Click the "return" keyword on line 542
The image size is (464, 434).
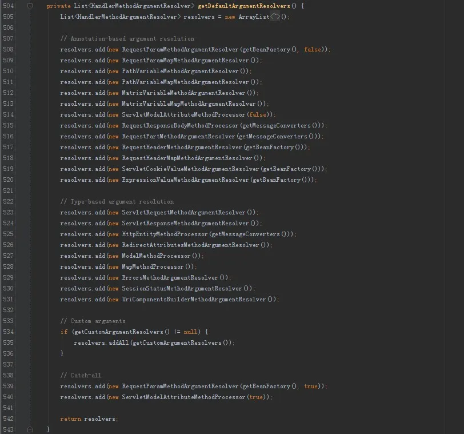pos(71,419)
